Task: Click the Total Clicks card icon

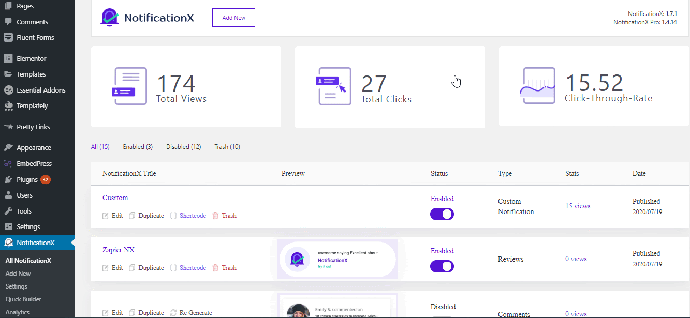Action: 333,86
